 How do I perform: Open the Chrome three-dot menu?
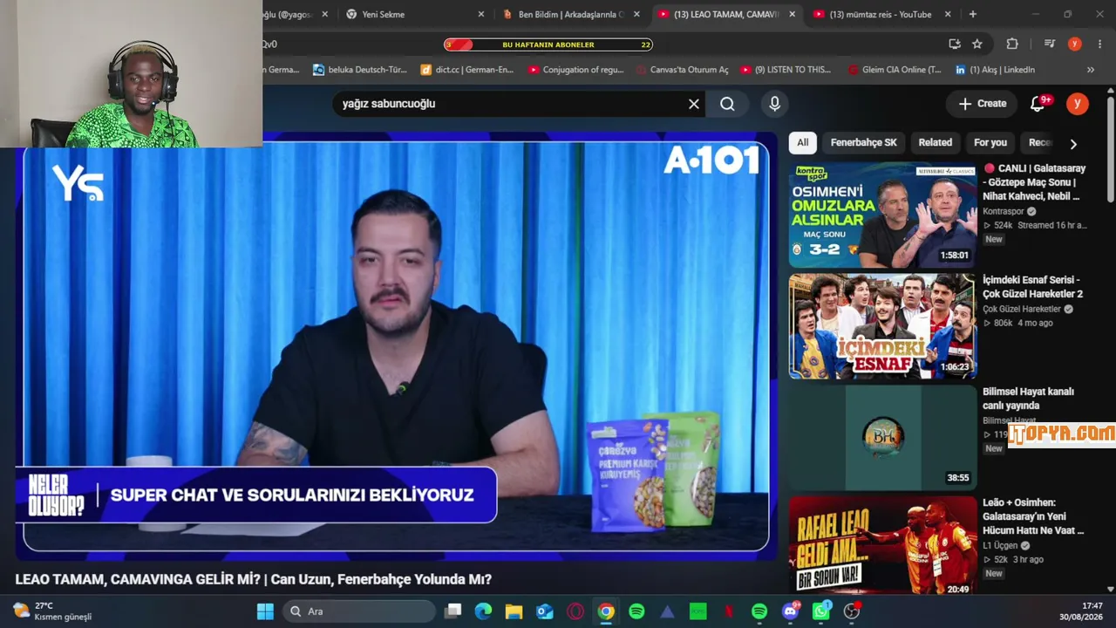coord(1098,44)
